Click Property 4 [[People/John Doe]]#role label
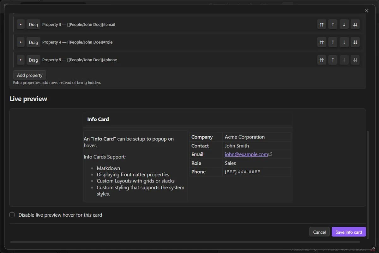This screenshot has height=253, width=379. [x=77, y=42]
